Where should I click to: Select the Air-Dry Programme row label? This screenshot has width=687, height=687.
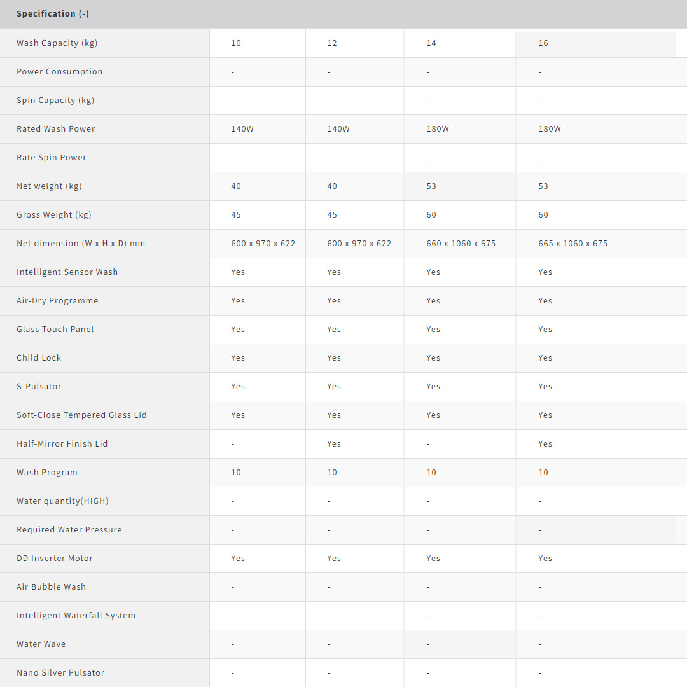57,301
